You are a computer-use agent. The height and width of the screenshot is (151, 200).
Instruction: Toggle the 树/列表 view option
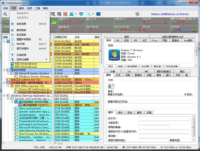pyautogui.click(x=30, y=44)
